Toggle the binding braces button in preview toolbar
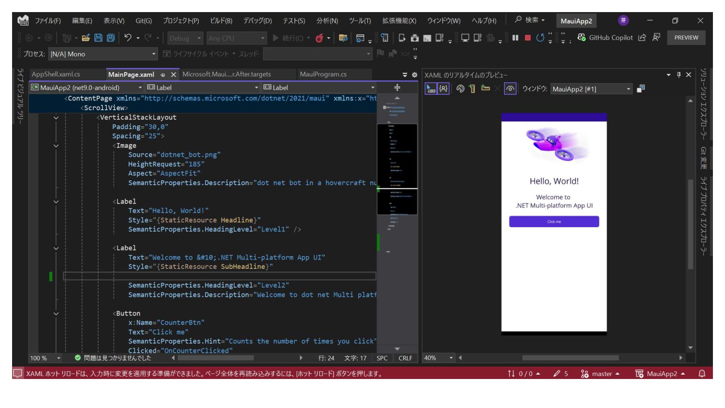This screenshot has width=725, height=408. coord(443,88)
